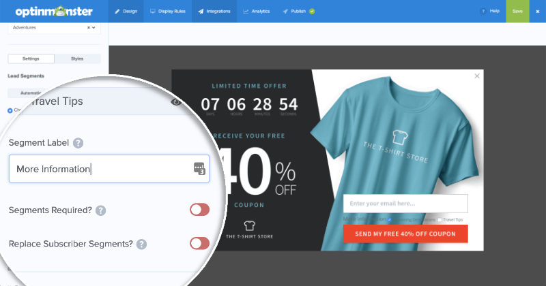Select the Settings sub-tab
This screenshot has height=286, width=546.
(31, 59)
